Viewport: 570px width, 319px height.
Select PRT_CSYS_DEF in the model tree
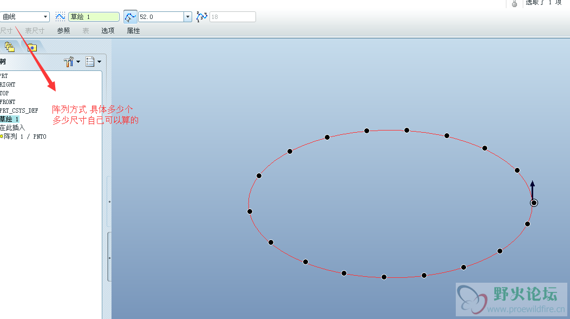pyautogui.click(x=19, y=110)
